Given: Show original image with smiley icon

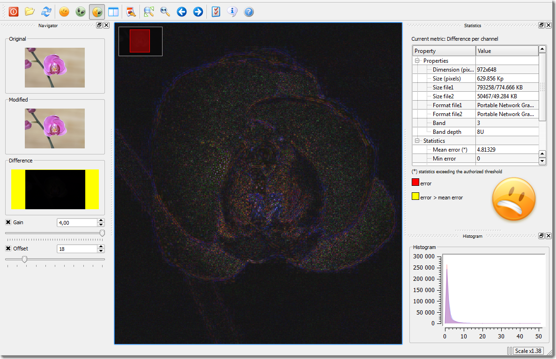Looking at the screenshot, I should 64,12.
